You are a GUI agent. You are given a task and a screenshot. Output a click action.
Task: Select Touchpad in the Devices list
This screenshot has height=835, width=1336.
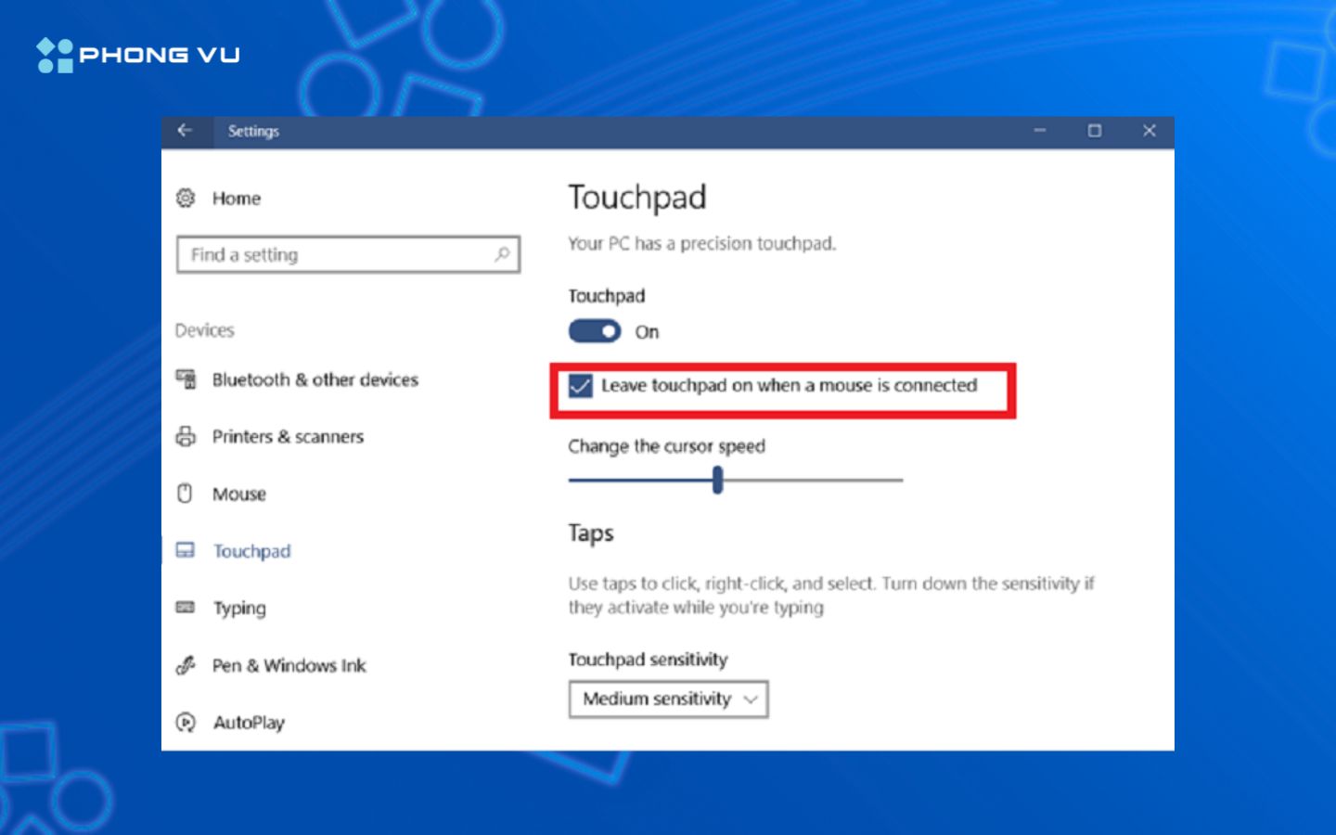point(251,550)
